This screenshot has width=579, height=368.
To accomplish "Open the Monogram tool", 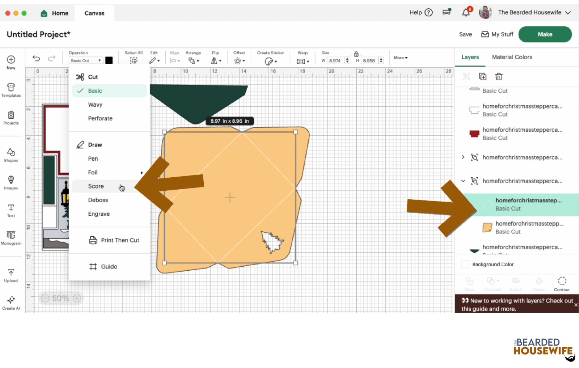I will 11,238.
